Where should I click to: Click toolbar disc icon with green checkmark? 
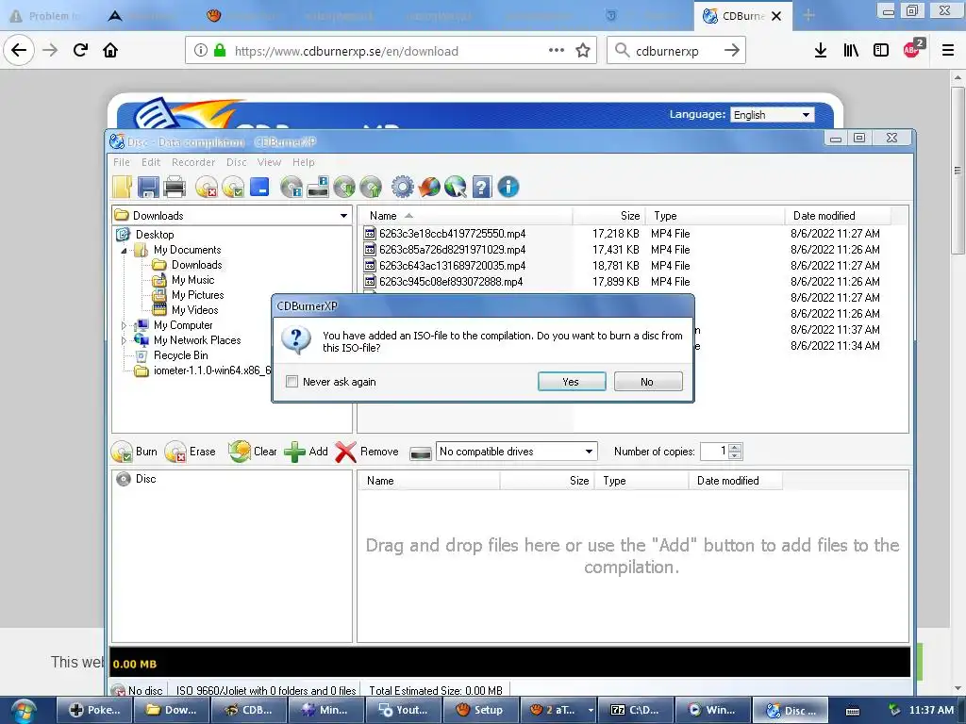[233, 187]
